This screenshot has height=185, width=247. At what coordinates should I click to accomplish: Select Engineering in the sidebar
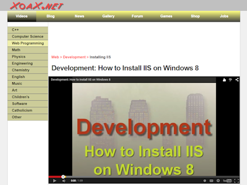28,63
